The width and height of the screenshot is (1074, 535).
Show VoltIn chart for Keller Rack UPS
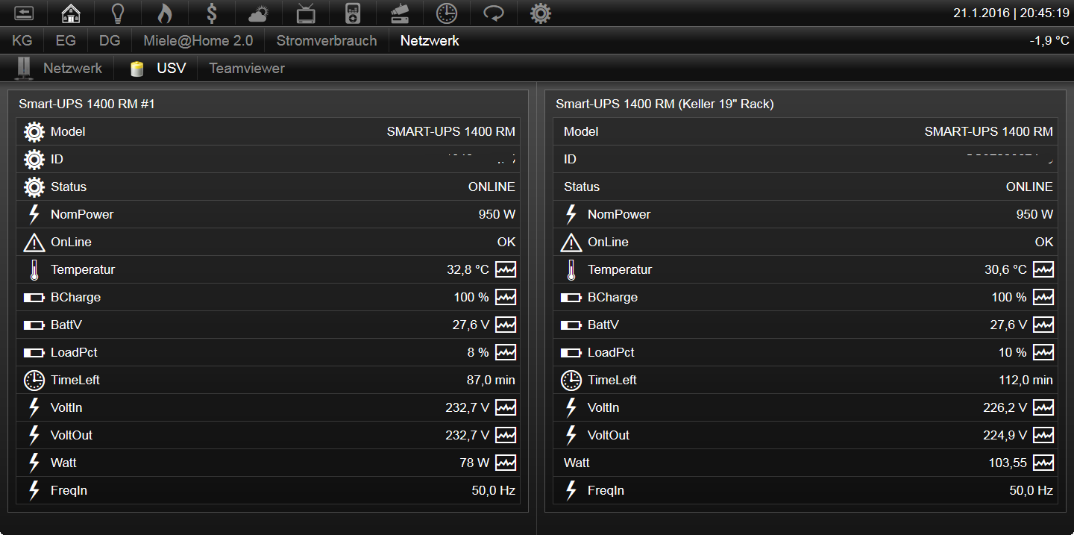pyautogui.click(x=1043, y=407)
